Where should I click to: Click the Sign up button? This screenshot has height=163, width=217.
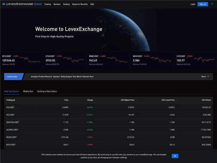(202, 4)
